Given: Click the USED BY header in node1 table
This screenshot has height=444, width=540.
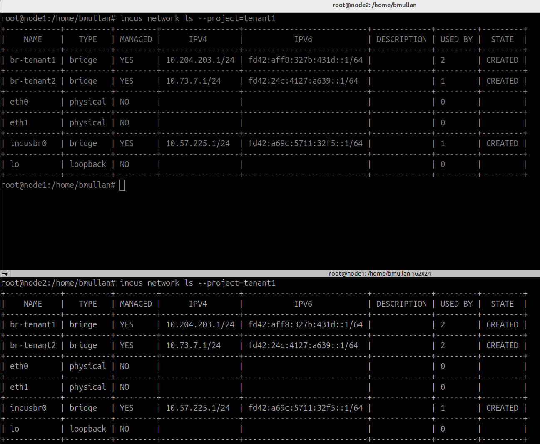Looking at the screenshot, I should [x=456, y=39].
